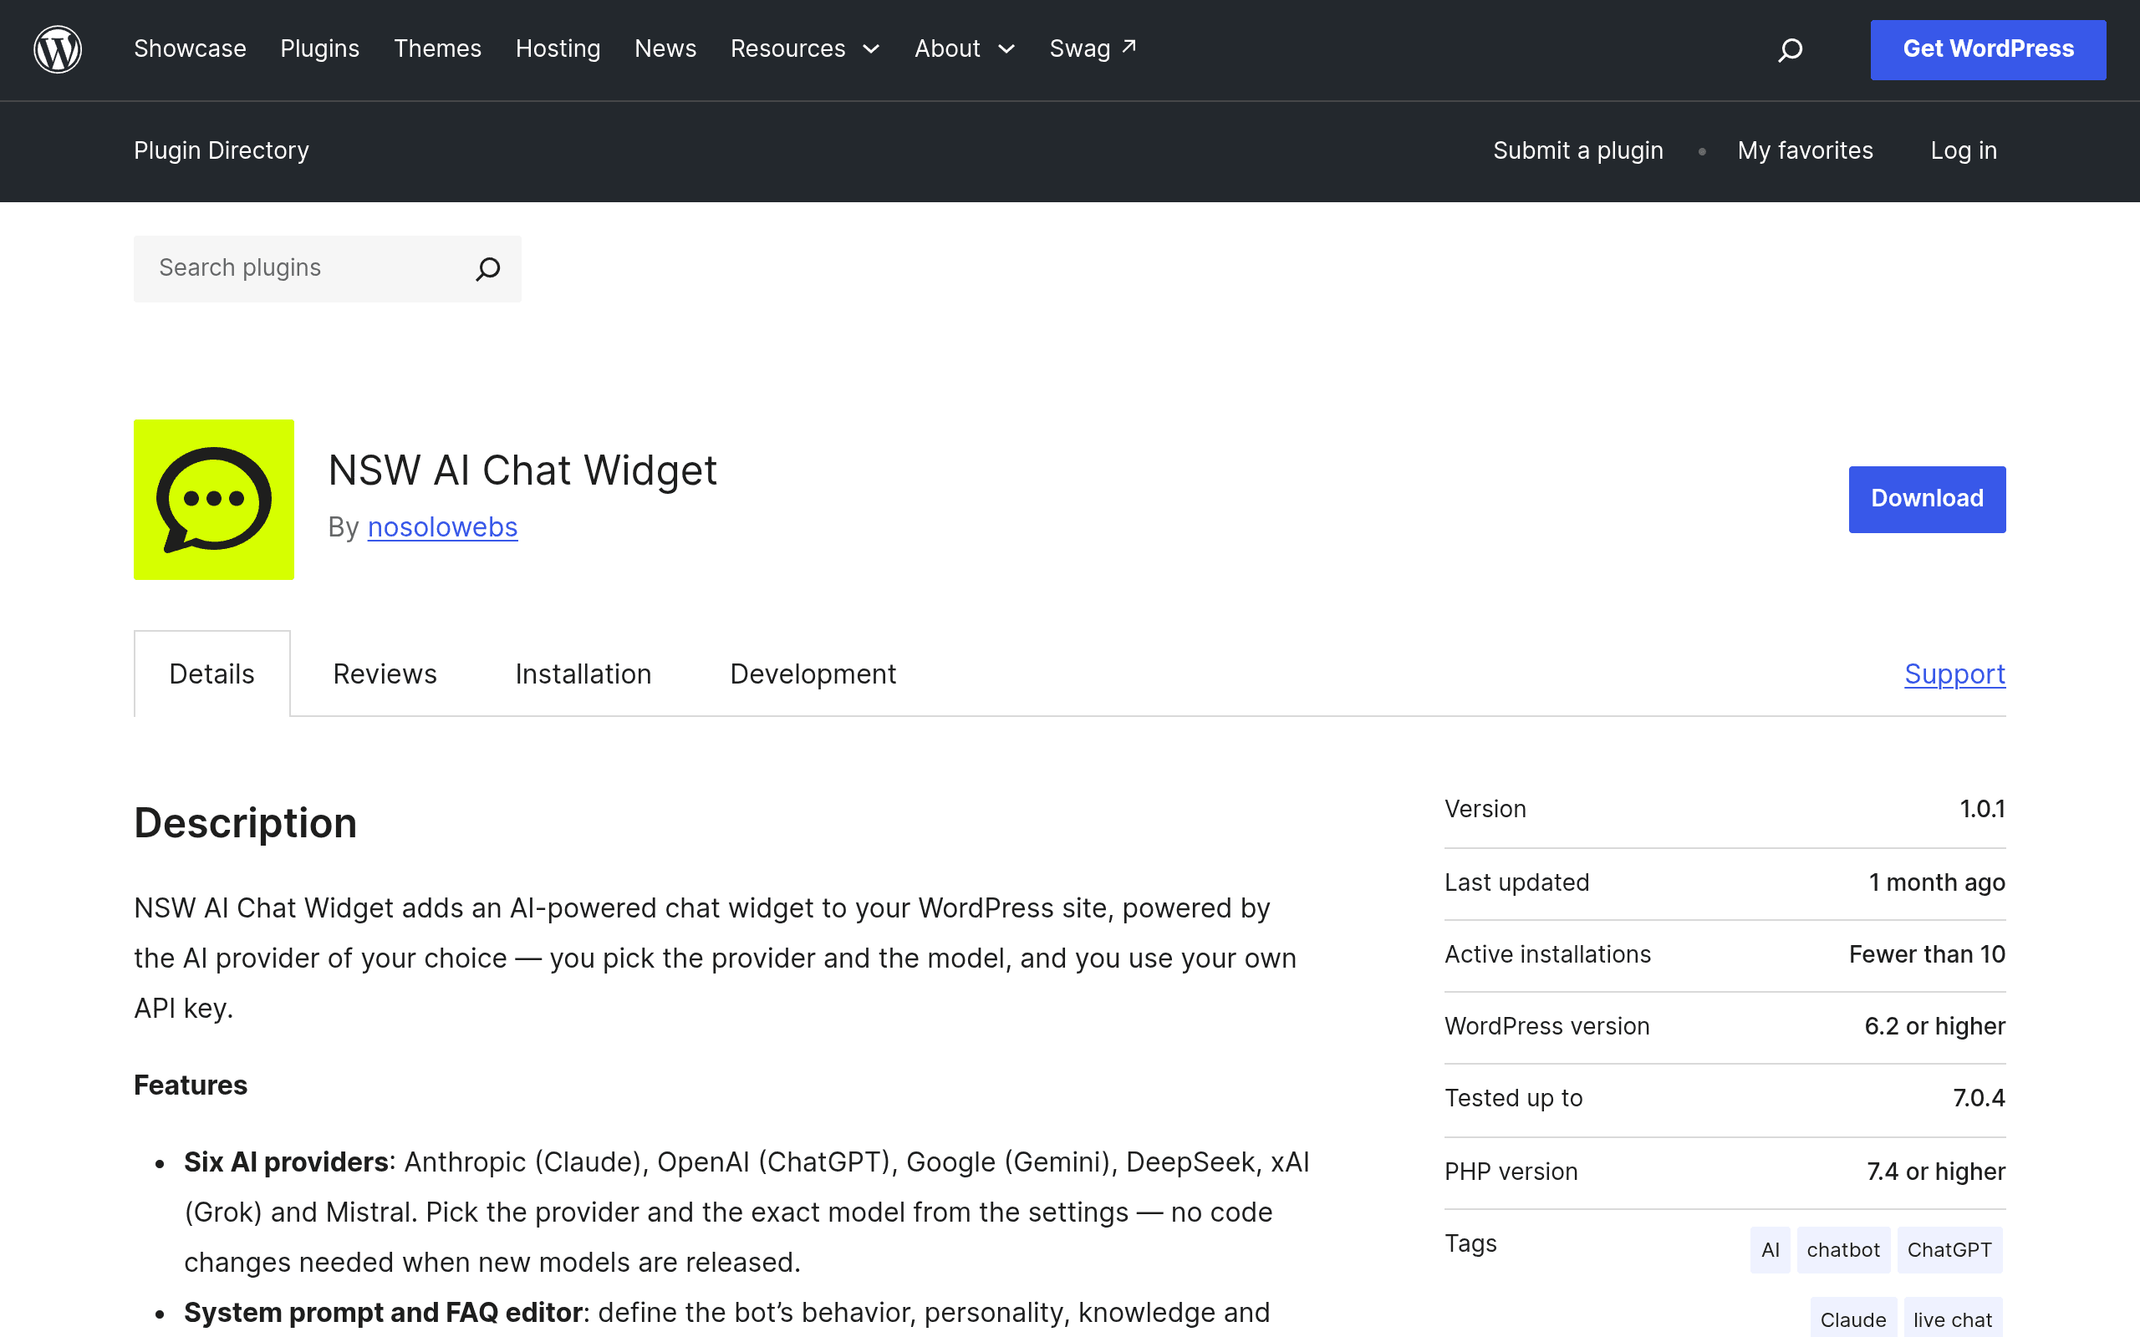
Task: Click the '6.2 or higher' WordPress version
Action: [x=1935, y=1026]
